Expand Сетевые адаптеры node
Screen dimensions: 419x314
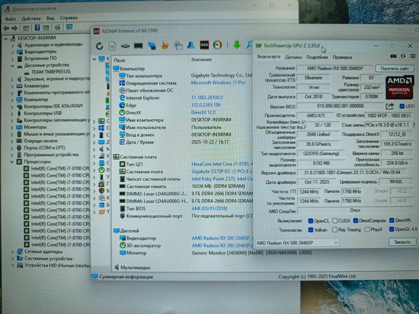pos(13,252)
